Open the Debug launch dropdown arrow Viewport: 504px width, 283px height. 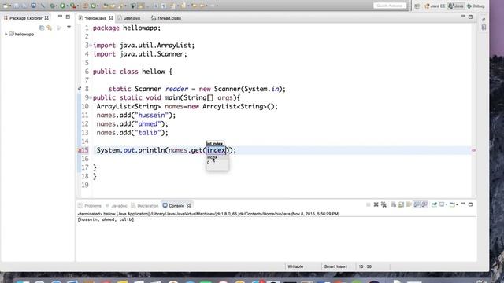tap(56, 6)
